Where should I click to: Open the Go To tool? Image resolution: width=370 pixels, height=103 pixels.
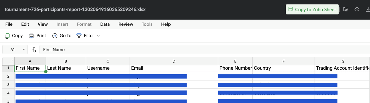tap(62, 36)
